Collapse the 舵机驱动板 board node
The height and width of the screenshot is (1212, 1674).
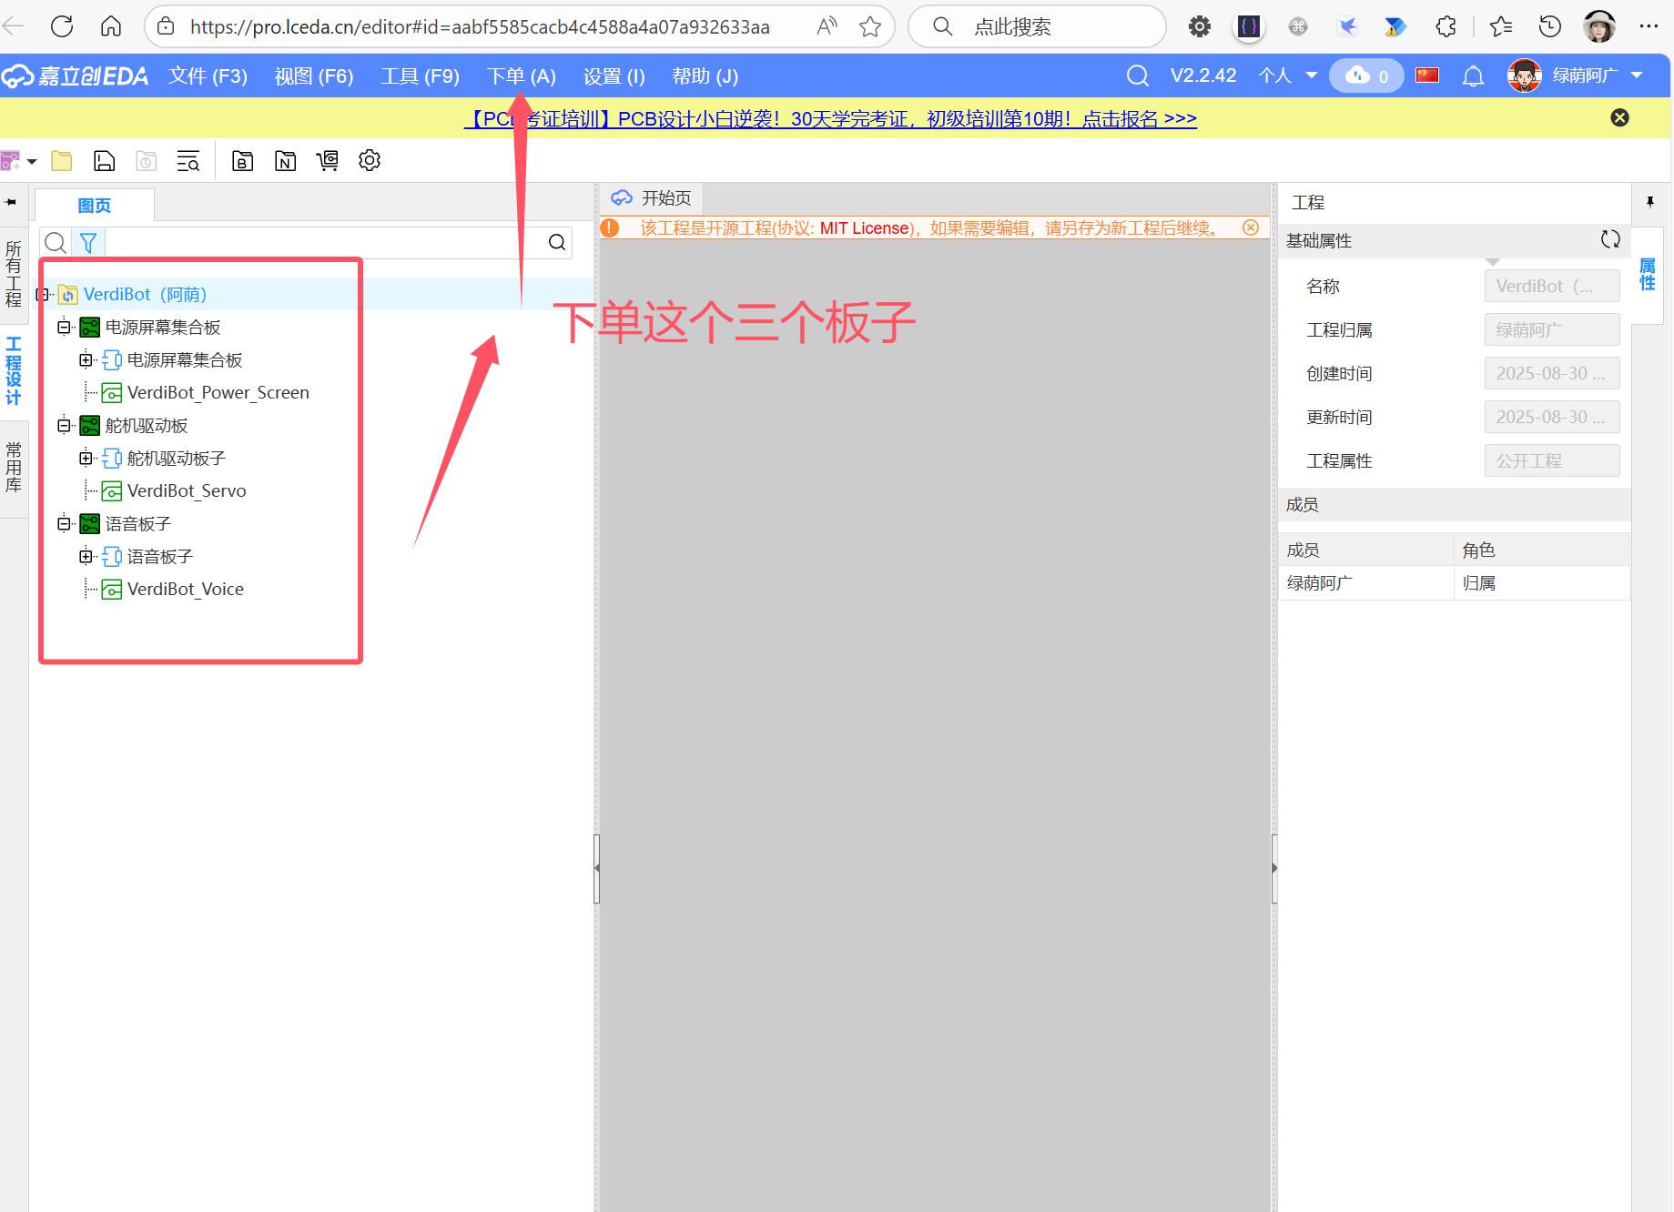(64, 425)
